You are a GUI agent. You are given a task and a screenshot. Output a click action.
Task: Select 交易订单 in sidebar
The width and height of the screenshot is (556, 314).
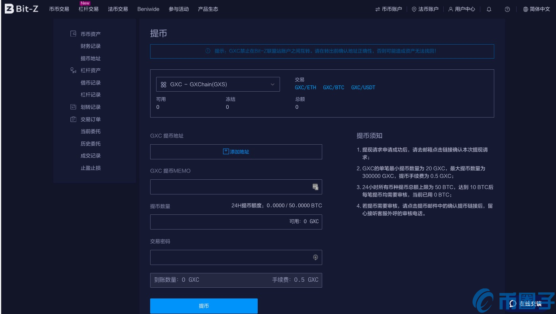tap(90, 120)
